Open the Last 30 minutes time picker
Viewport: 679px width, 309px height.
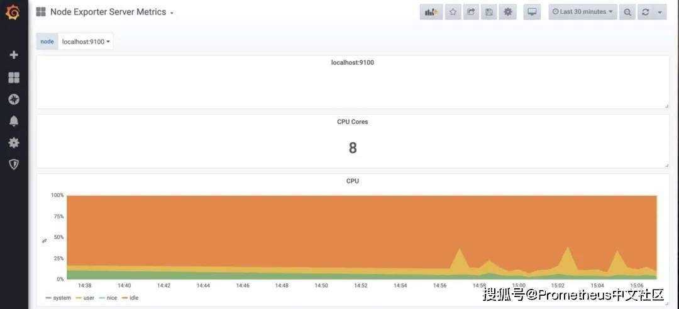[583, 12]
